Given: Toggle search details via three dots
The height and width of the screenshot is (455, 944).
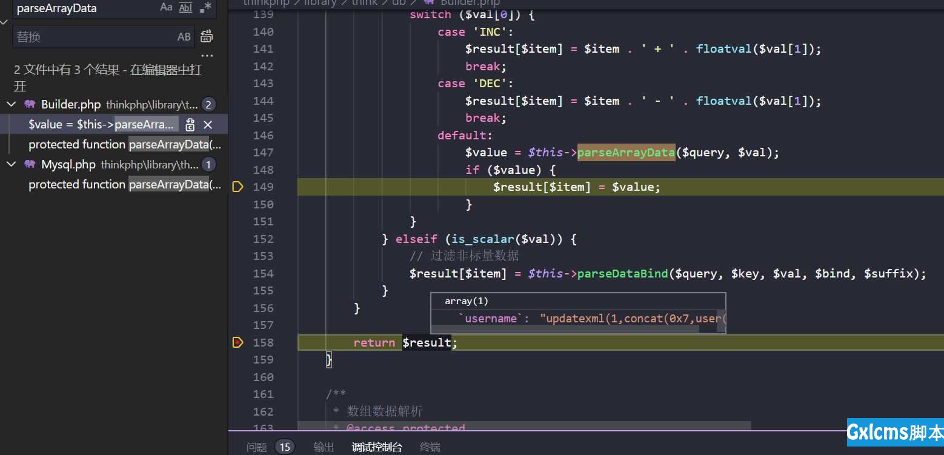Looking at the screenshot, I should 207,55.
